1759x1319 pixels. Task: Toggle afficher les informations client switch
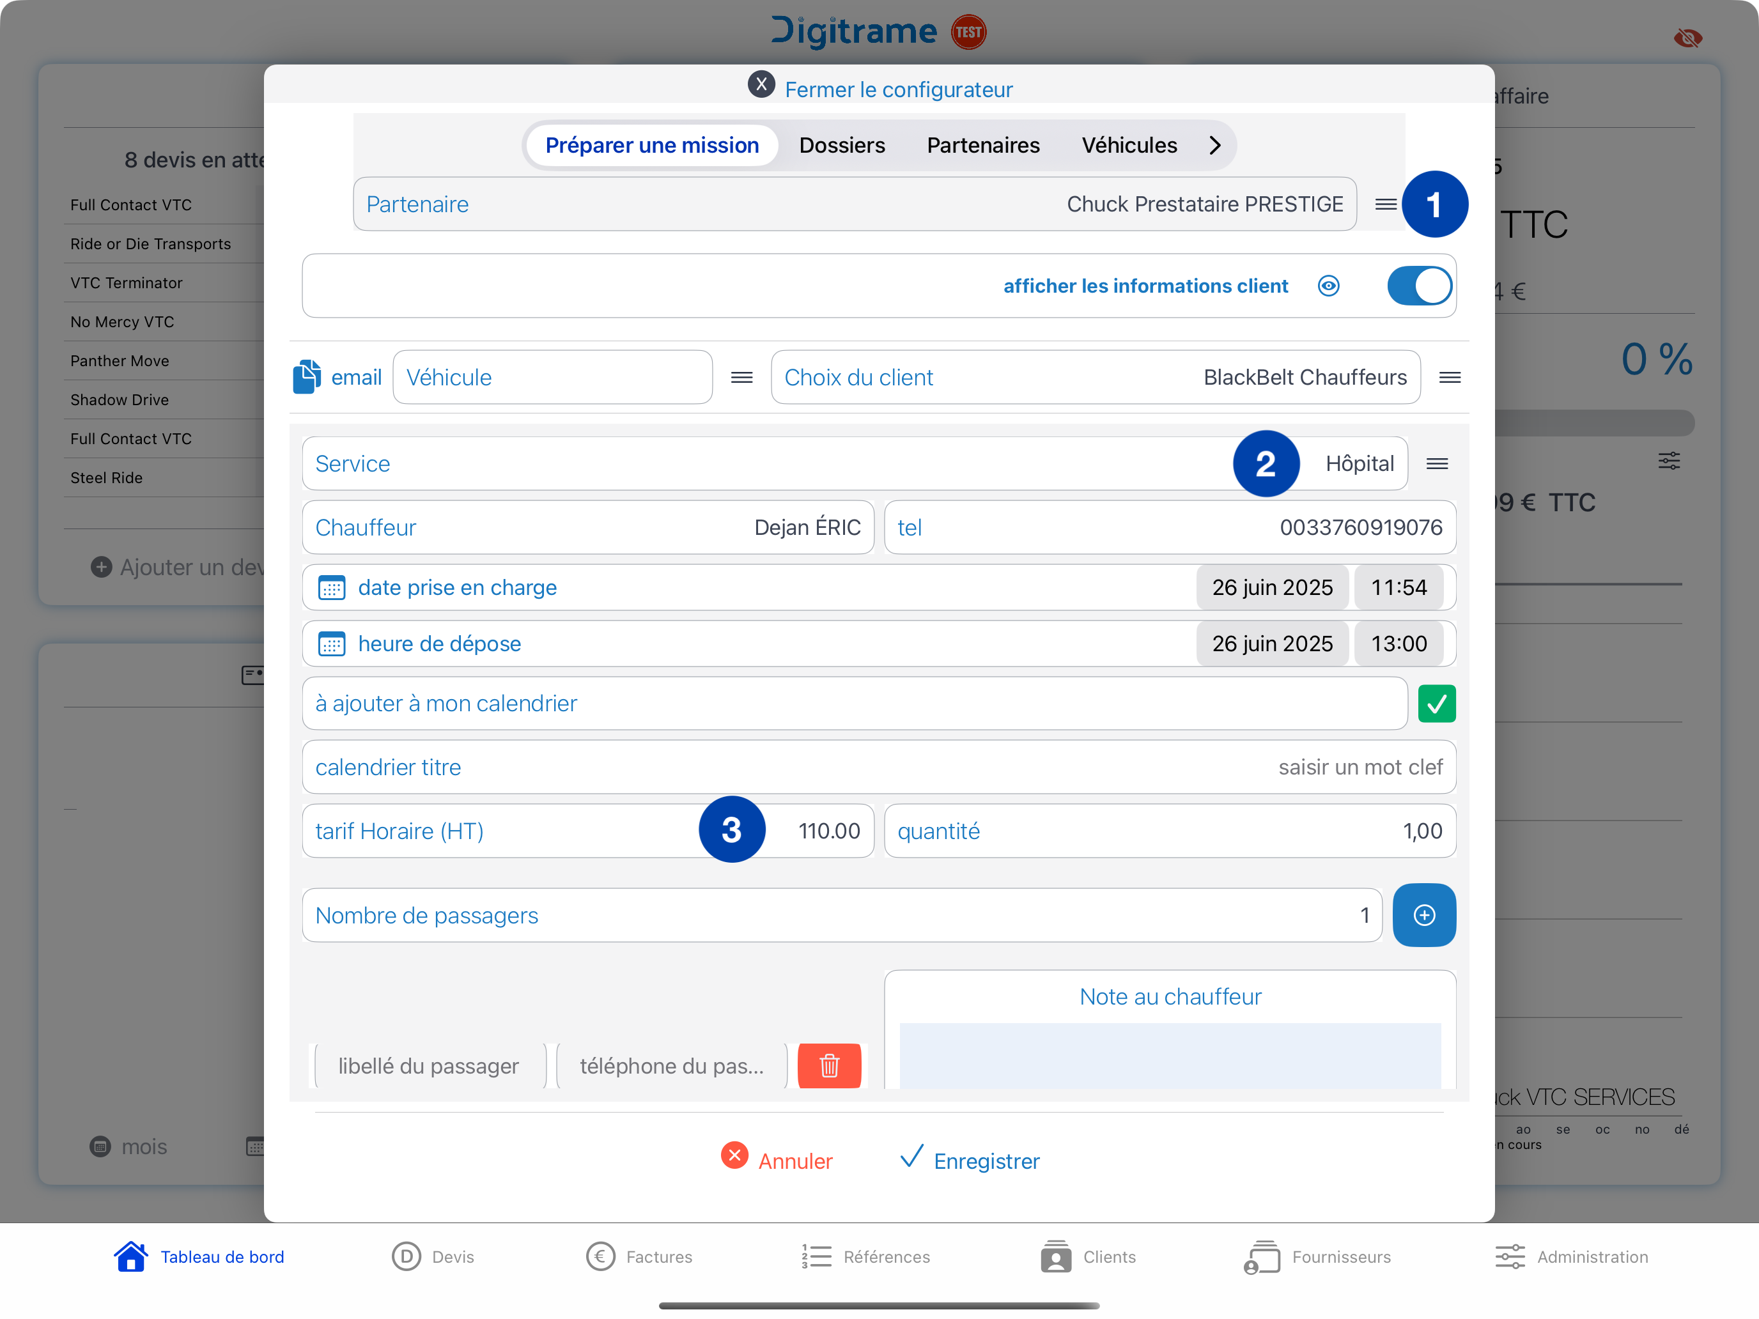pyautogui.click(x=1420, y=286)
